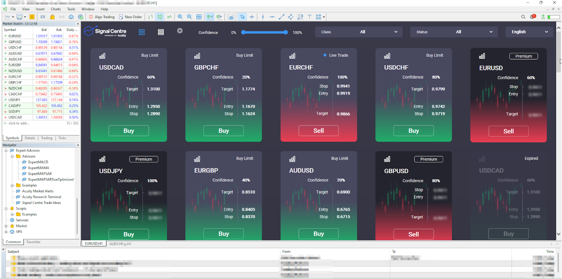Toggle candlestick chart display mode
Viewport: 562px width, 279px height.
click(160, 17)
